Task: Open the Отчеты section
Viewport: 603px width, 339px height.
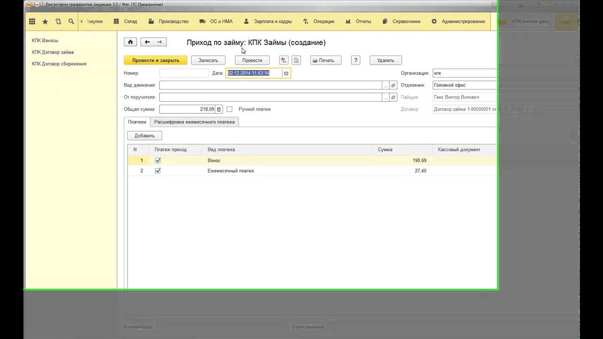Action: click(358, 21)
